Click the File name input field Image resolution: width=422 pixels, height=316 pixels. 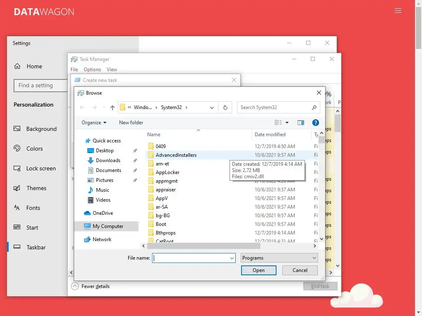click(x=190, y=258)
